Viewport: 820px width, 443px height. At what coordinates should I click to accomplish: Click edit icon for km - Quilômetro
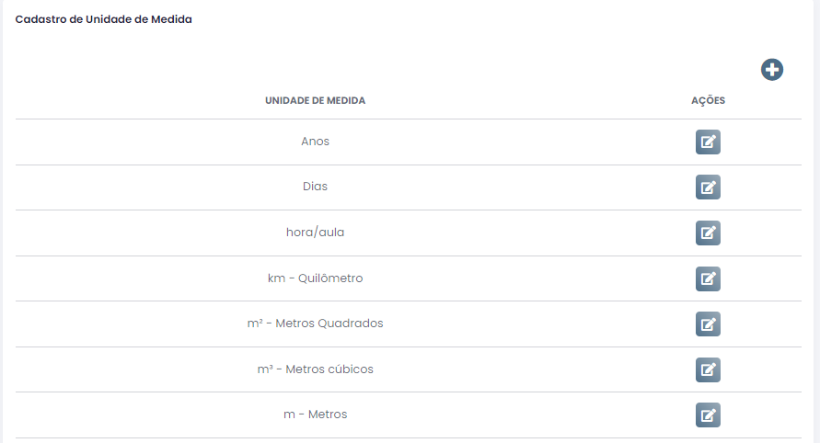point(708,279)
